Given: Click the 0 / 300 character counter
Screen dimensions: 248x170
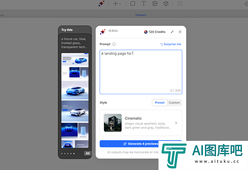Looking at the screenshot, I should [x=175, y=91].
